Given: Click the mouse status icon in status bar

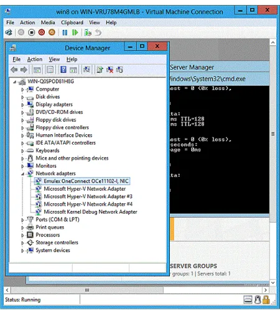Looking at the screenshot, I should point(258,299).
